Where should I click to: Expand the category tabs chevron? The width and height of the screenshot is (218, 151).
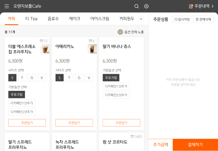pos(141,19)
